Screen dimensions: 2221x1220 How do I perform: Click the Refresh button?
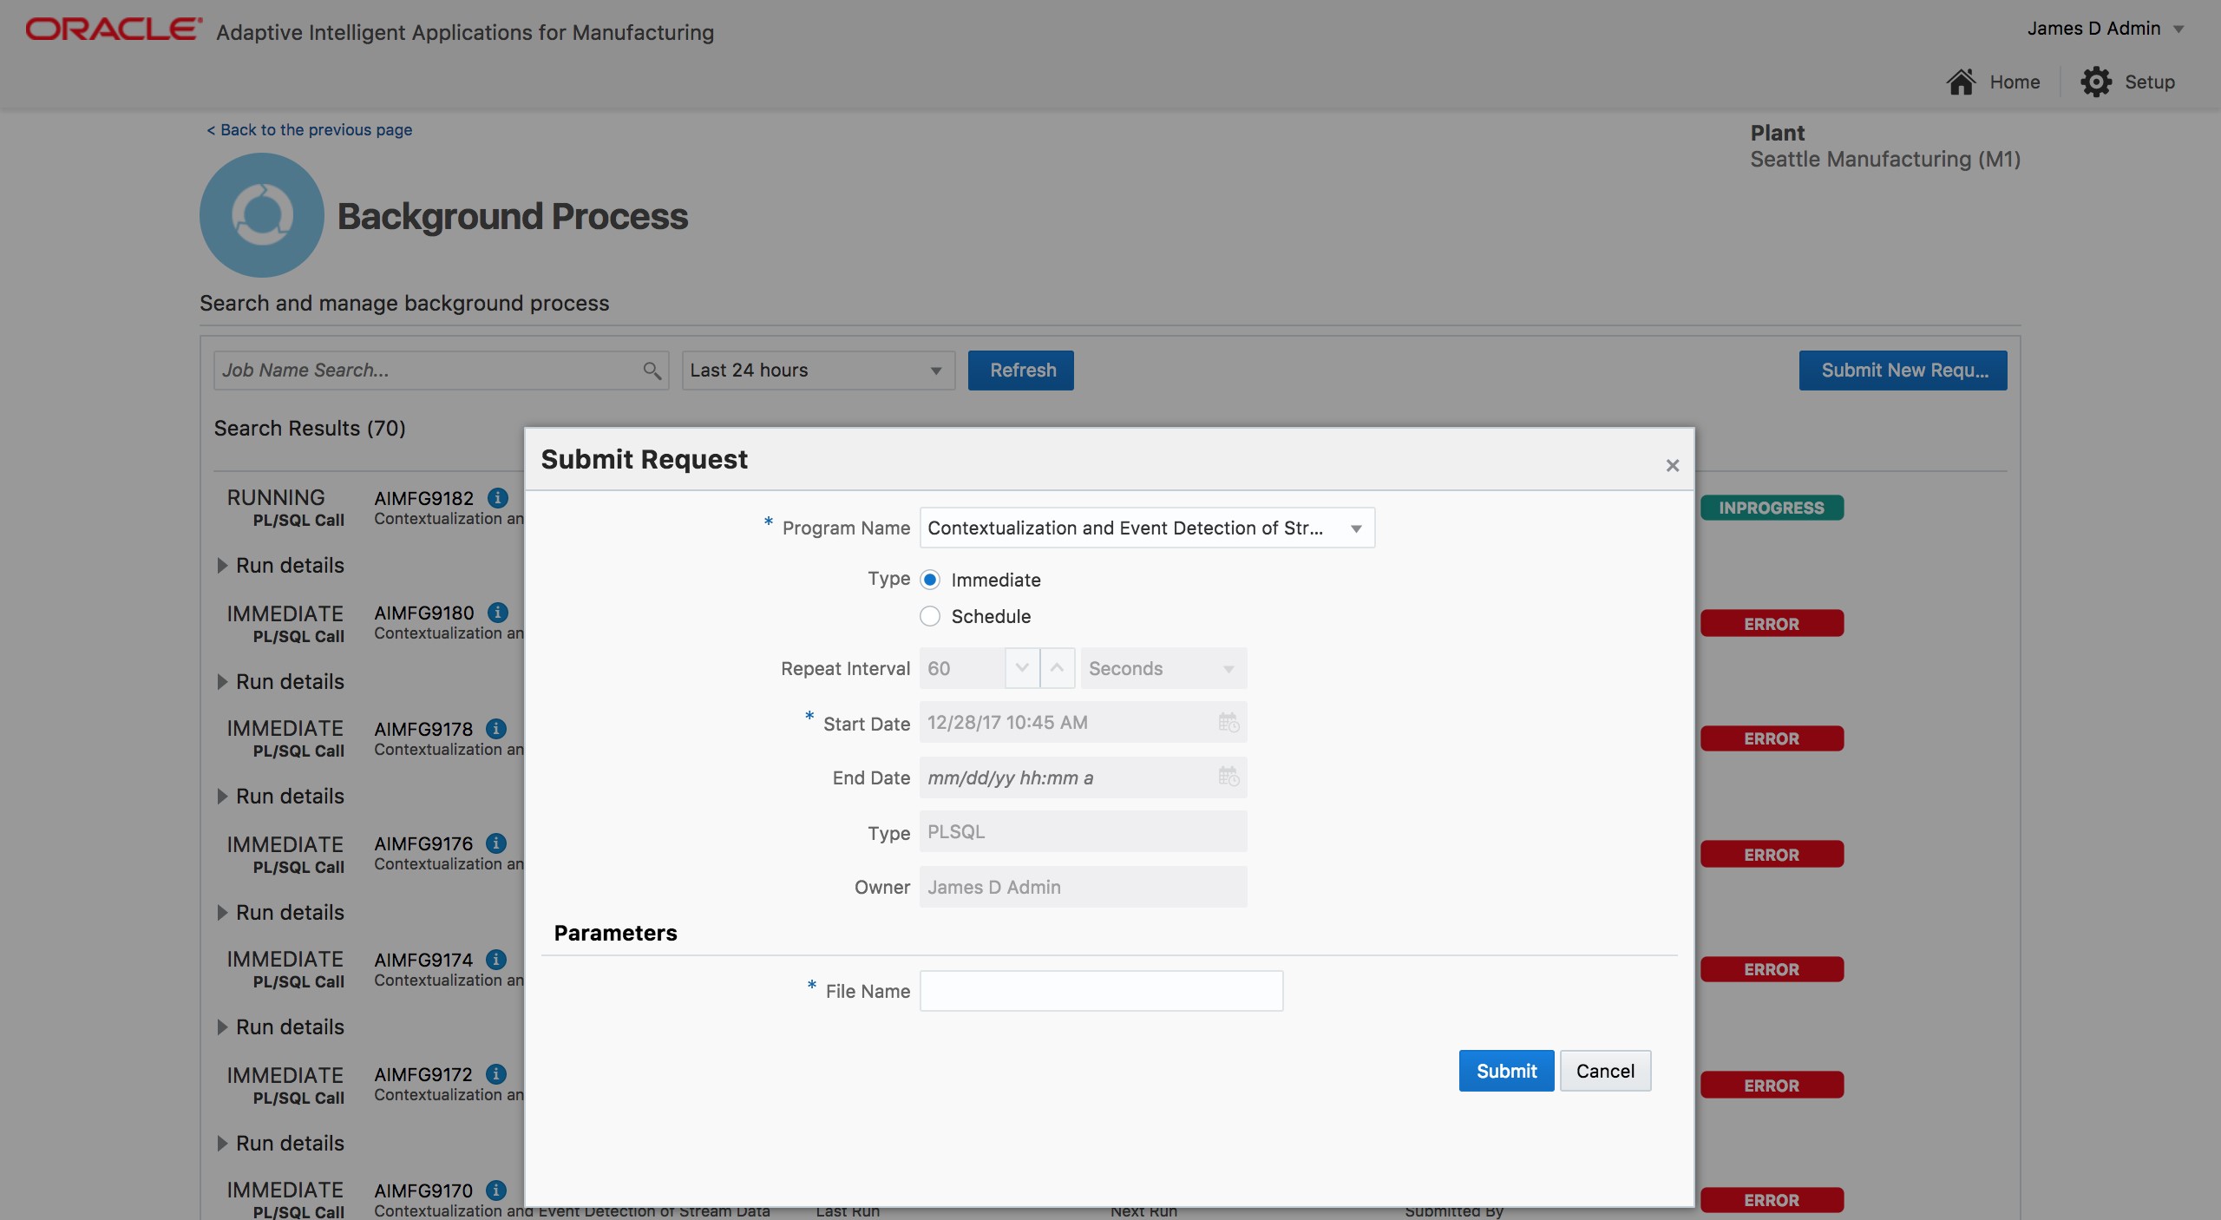click(1020, 371)
